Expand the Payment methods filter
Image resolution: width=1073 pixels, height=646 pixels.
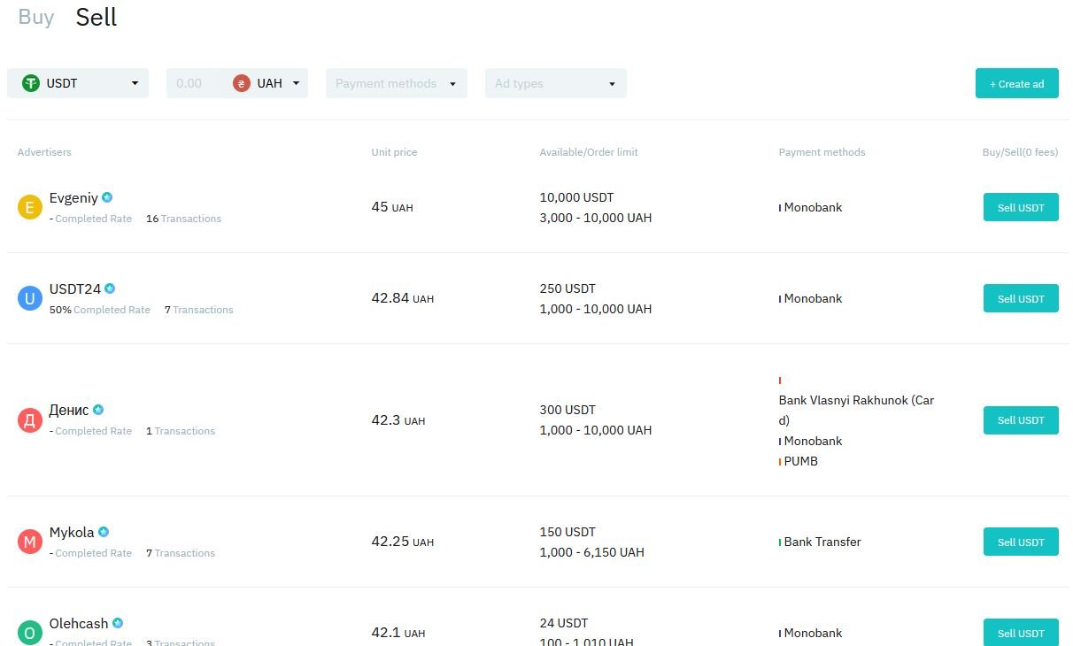click(396, 83)
